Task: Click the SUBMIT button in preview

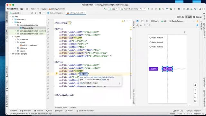Action: click(x=167, y=69)
